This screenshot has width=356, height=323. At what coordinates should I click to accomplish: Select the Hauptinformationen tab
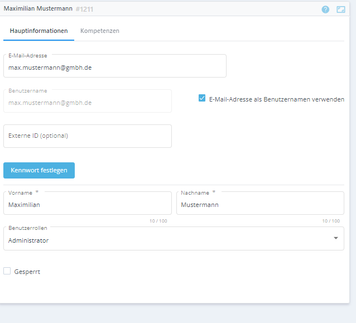[39, 31]
